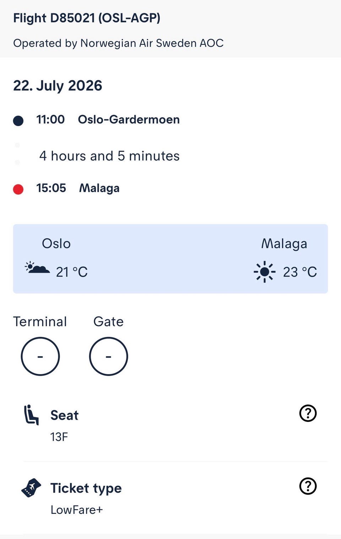Select Oslo-Gardermoen departure airport
Screen dimensions: 341x539
coord(129,119)
